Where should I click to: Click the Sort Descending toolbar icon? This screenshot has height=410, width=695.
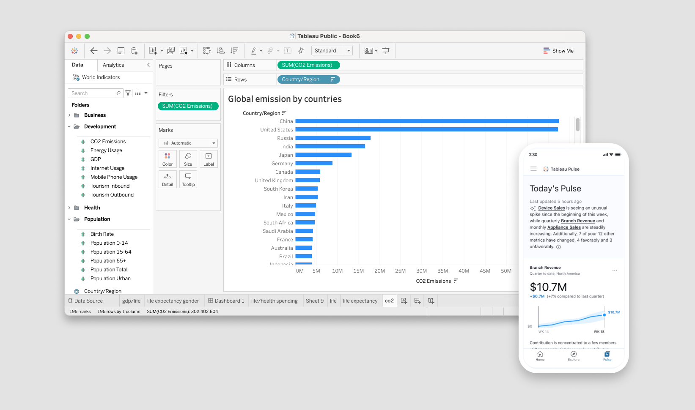coord(234,51)
